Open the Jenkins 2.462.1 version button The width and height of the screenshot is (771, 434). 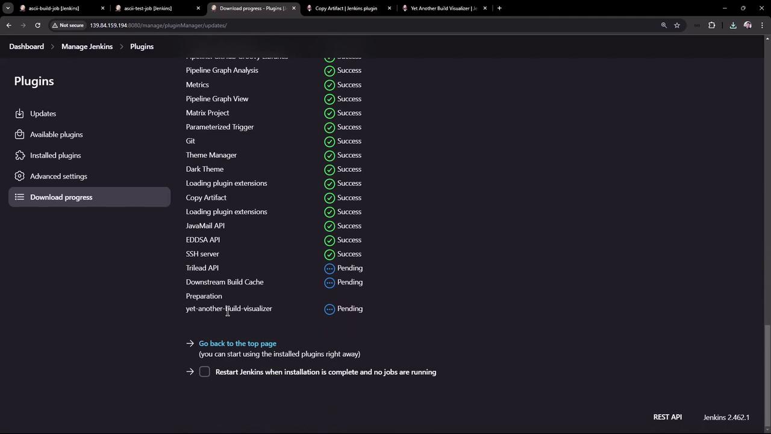(x=726, y=417)
